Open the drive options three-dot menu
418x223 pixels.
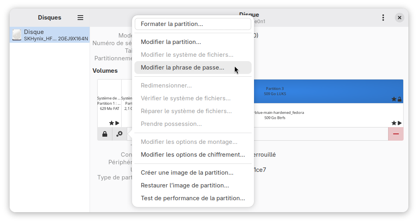tap(383, 18)
